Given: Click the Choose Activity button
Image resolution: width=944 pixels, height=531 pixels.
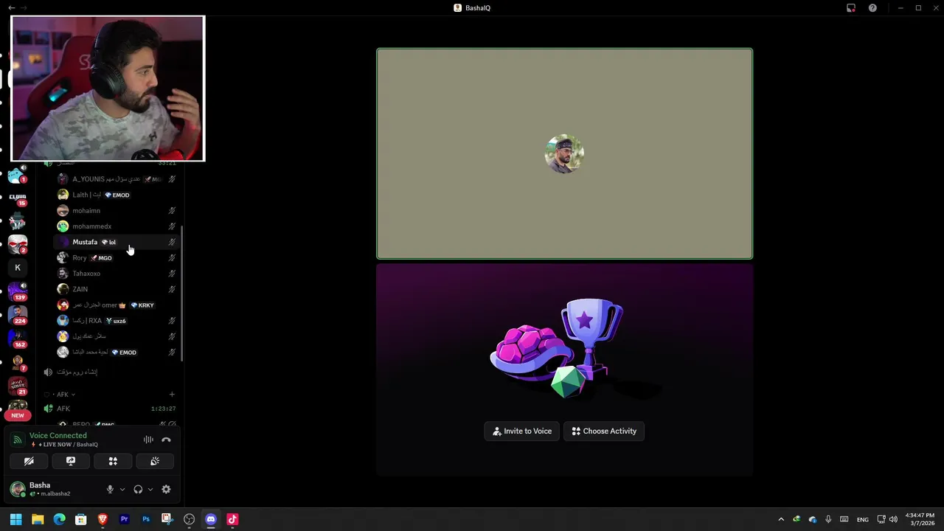Looking at the screenshot, I should coord(604,431).
